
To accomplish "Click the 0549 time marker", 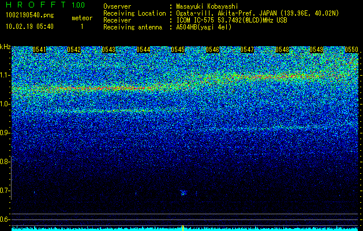I will coord(316,50).
